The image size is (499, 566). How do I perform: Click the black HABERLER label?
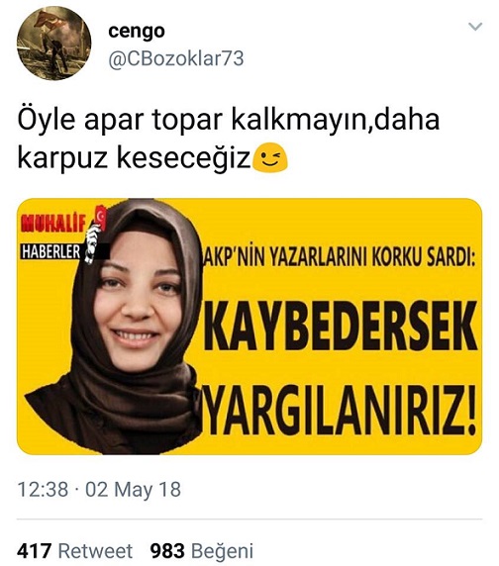click(50, 251)
